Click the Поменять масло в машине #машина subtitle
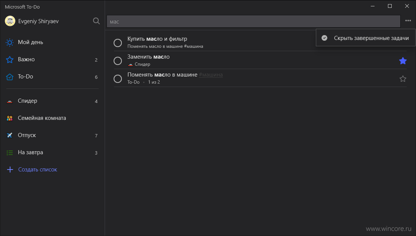This screenshot has width=416, height=236. 165,46
